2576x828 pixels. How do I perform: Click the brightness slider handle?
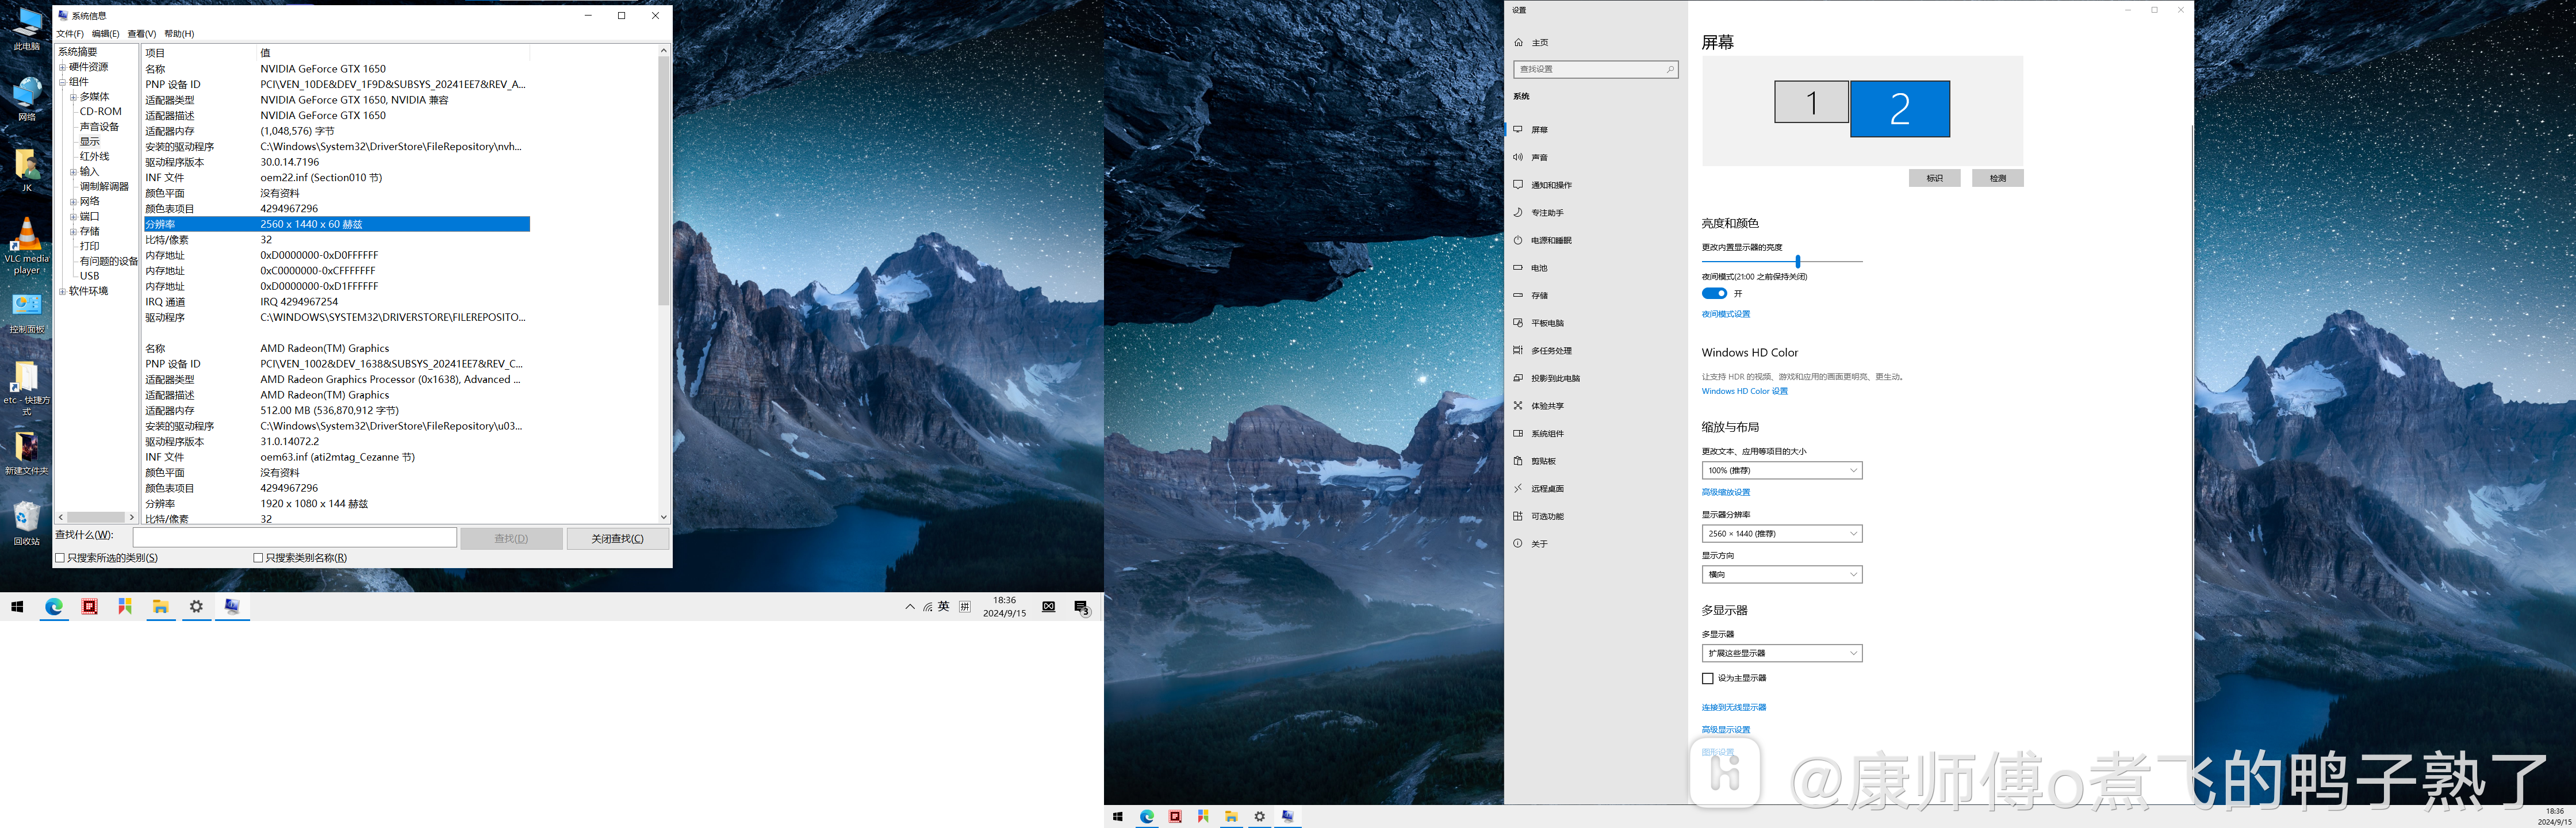pos(1797,262)
